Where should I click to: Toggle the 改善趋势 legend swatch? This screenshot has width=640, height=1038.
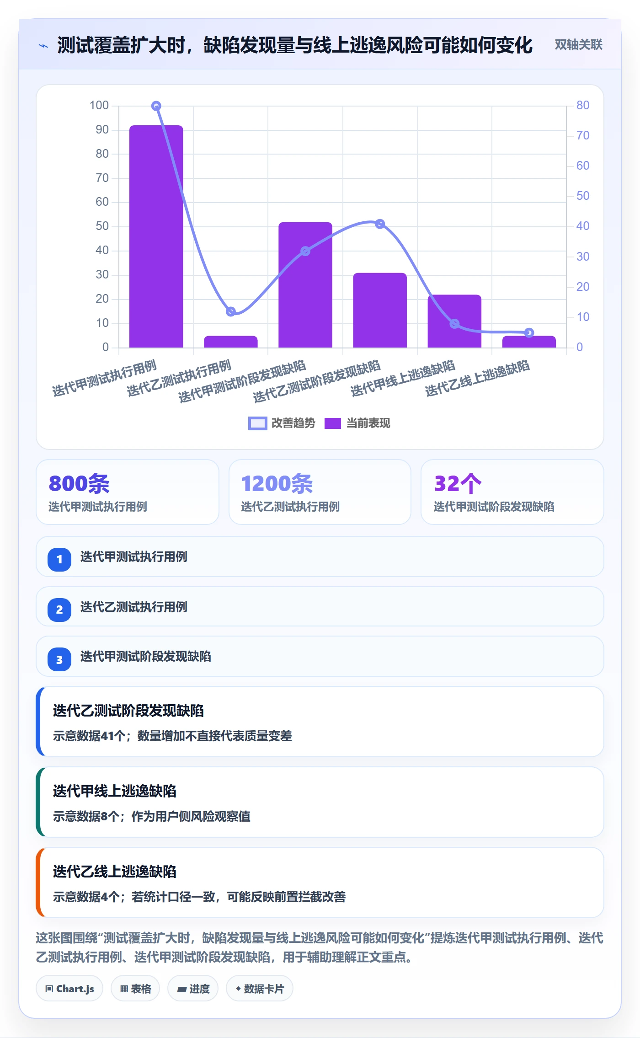click(257, 423)
